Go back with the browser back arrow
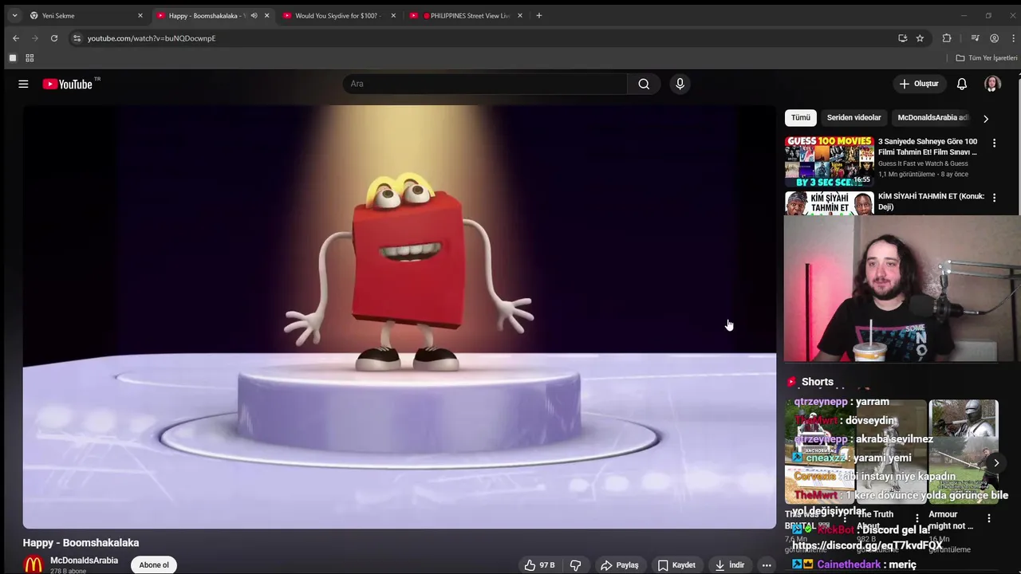 [15, 38]
